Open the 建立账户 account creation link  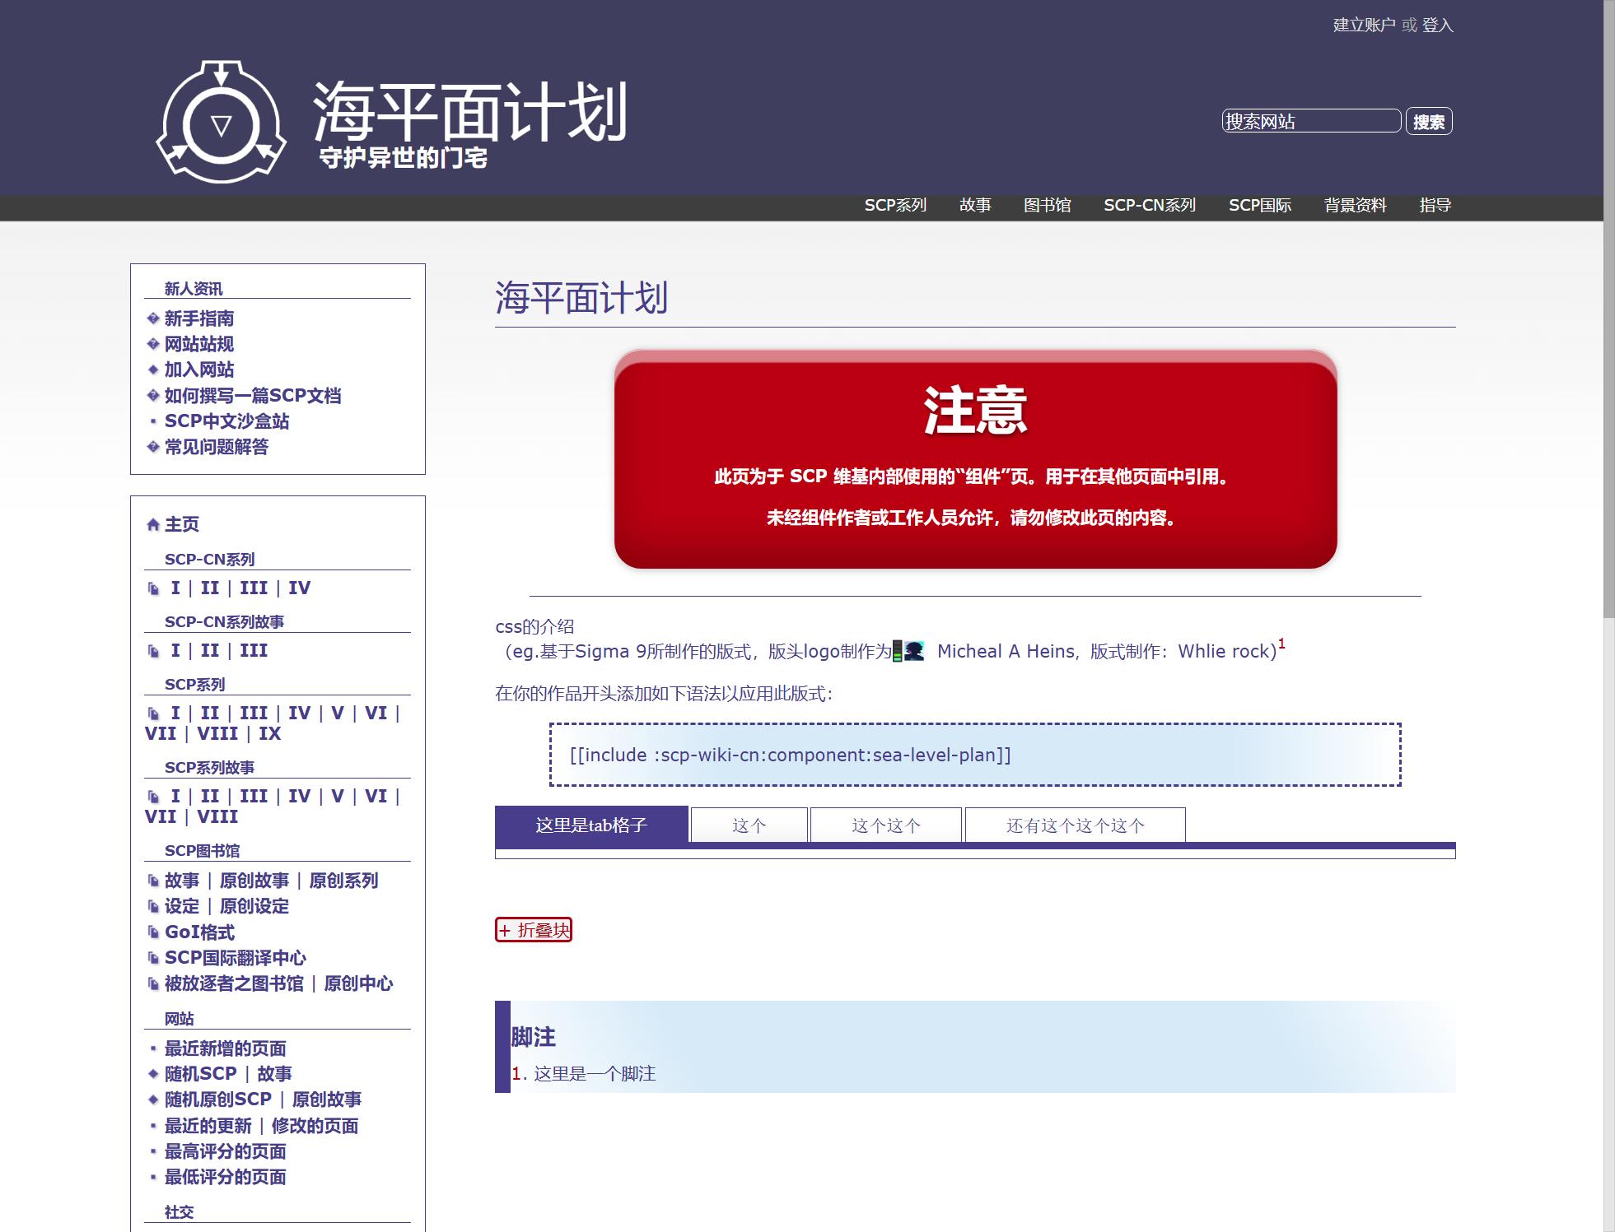click(1363, 25)
